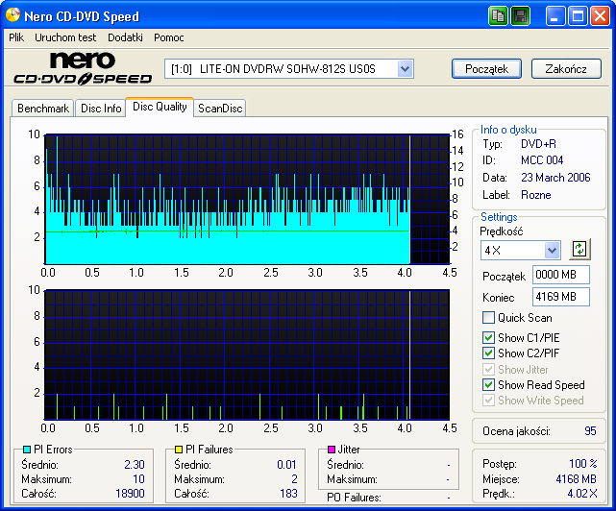
Task: Click the Koniec 4169 MB input field
Action: coord(561,297)
